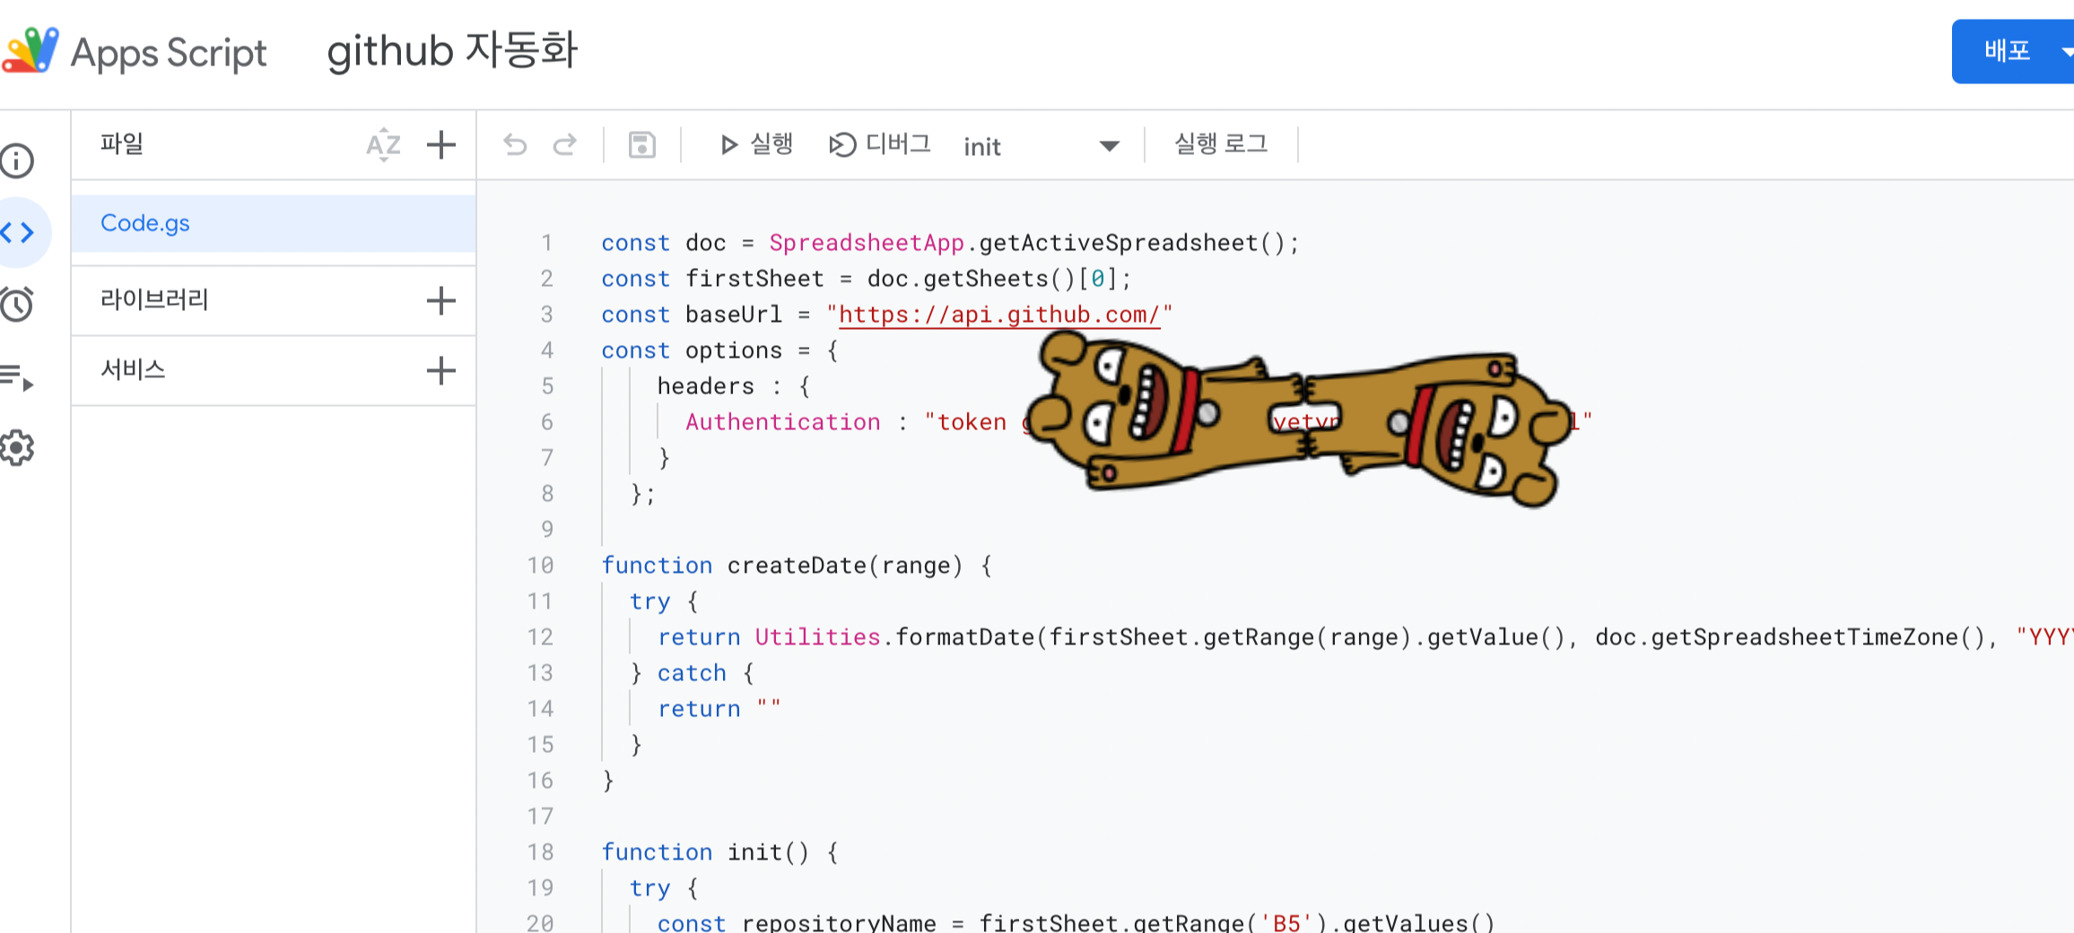This screenshot has height=933, width=2074.
Task: Select the Code.gs file
Action: [x=274, y=223]
